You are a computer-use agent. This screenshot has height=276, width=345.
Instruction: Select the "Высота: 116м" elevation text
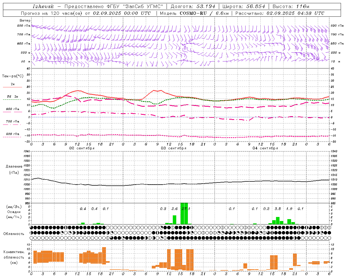[x=291, y=6]
